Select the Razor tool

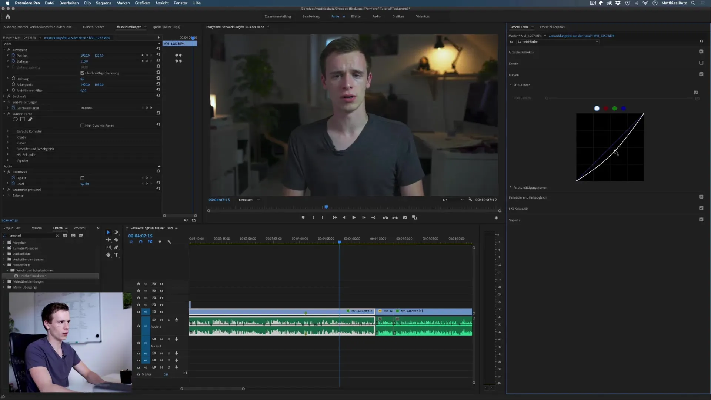tap(116, 240)
